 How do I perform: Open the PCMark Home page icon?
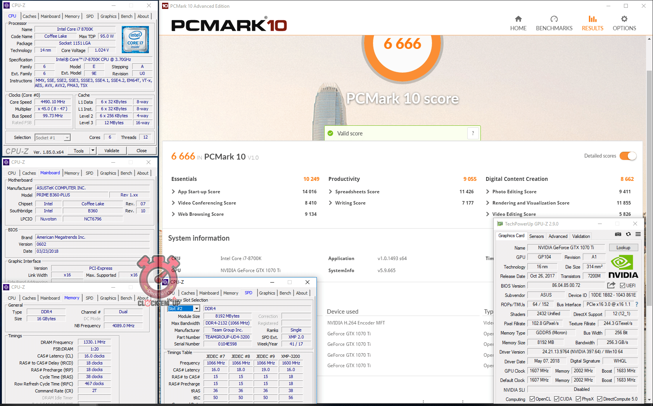(518, 19)
